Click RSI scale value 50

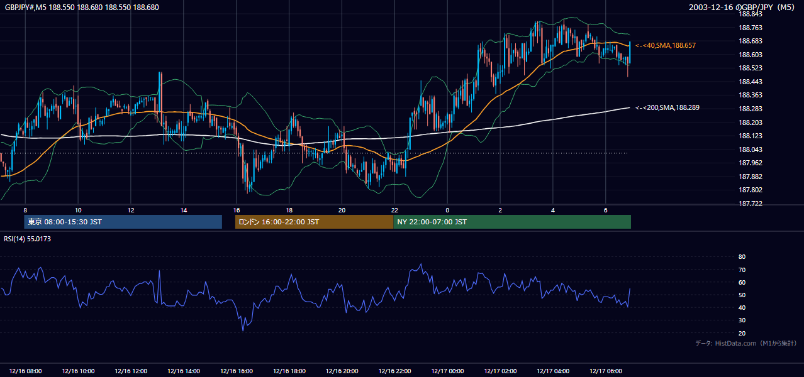point(742,295)
